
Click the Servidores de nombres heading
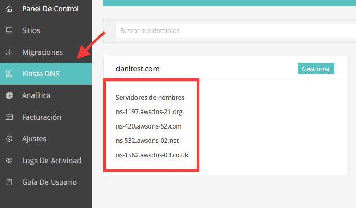[x=150, y=97]
